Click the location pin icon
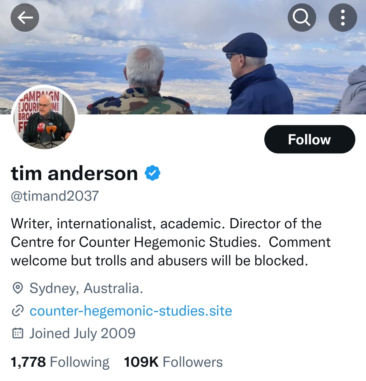The height and width of the screenshot is (381, 366). pos(17,288)
